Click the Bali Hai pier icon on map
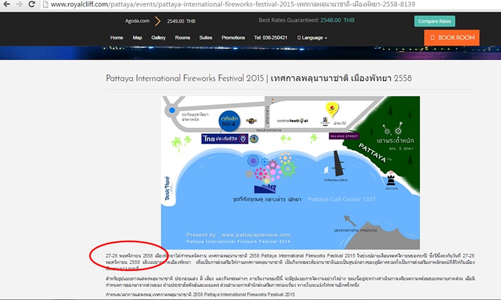Viewport: 501px width, 300px height. [339, 163]
